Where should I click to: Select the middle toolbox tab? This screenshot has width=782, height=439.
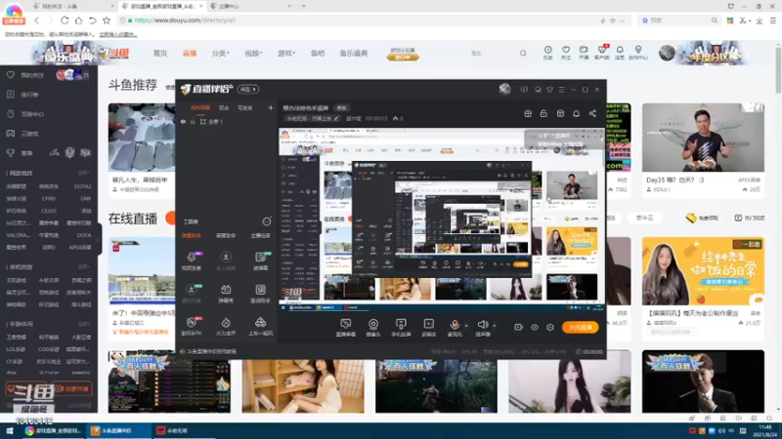click(x=226, y=235)
